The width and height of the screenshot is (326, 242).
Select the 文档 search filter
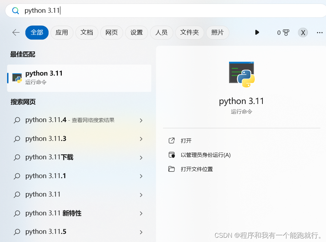click(87, 32)
